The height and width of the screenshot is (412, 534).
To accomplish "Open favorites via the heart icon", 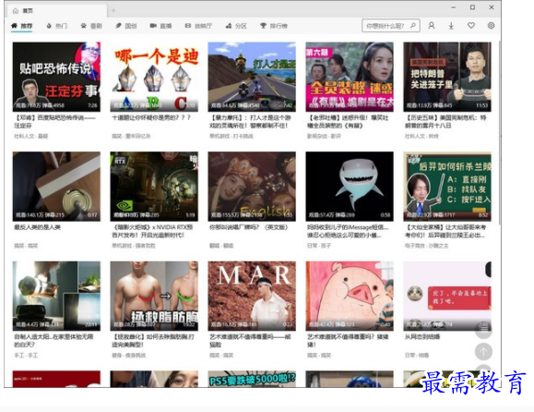I will click(x=471, y=26).
